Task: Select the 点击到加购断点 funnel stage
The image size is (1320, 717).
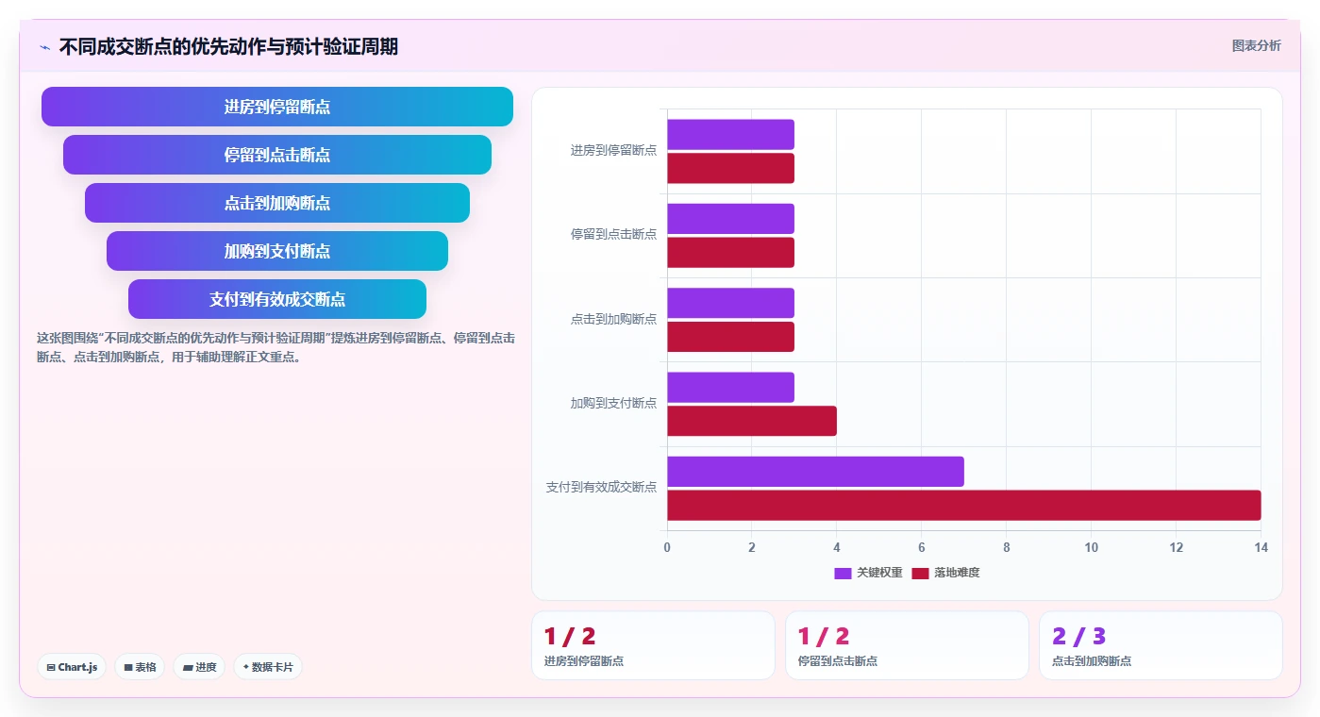Action: [277, 203]
